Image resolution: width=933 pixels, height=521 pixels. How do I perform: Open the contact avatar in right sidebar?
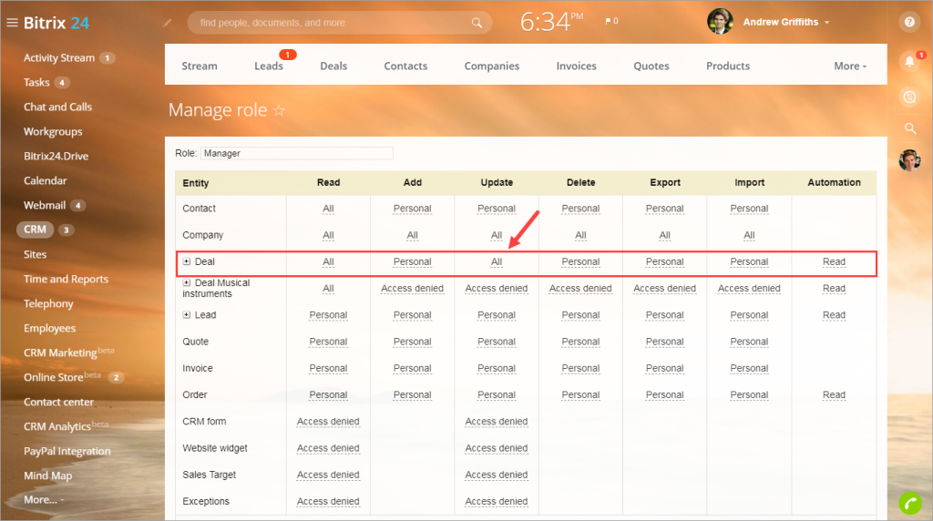[909, 159]
